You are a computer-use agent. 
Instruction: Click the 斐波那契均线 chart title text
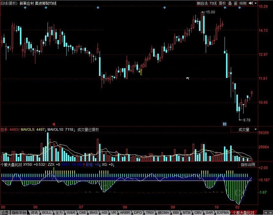pos(45,3)
